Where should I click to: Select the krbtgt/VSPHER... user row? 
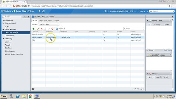88,34
